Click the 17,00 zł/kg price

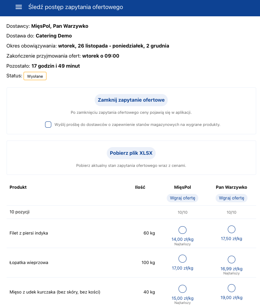coord(182,268)
